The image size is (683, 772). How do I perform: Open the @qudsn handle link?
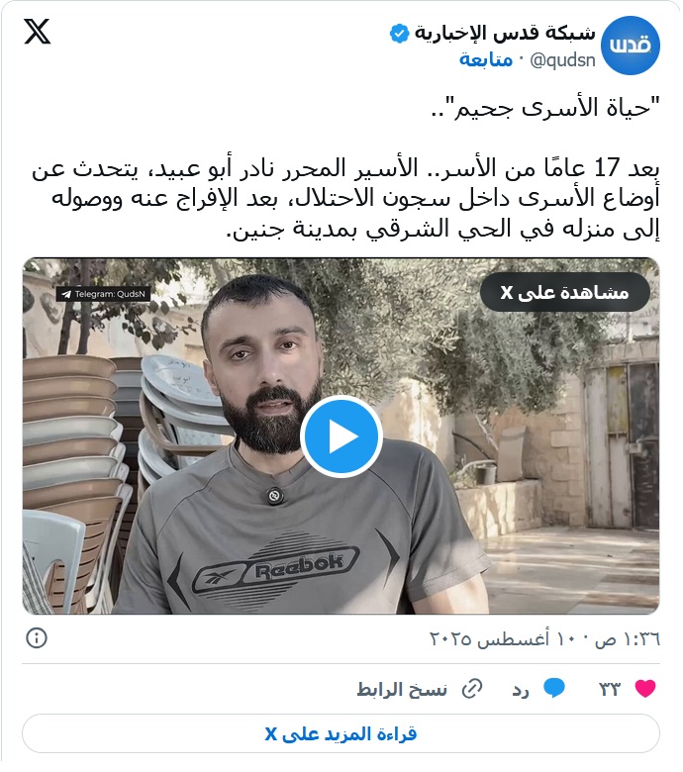[562, 60]
